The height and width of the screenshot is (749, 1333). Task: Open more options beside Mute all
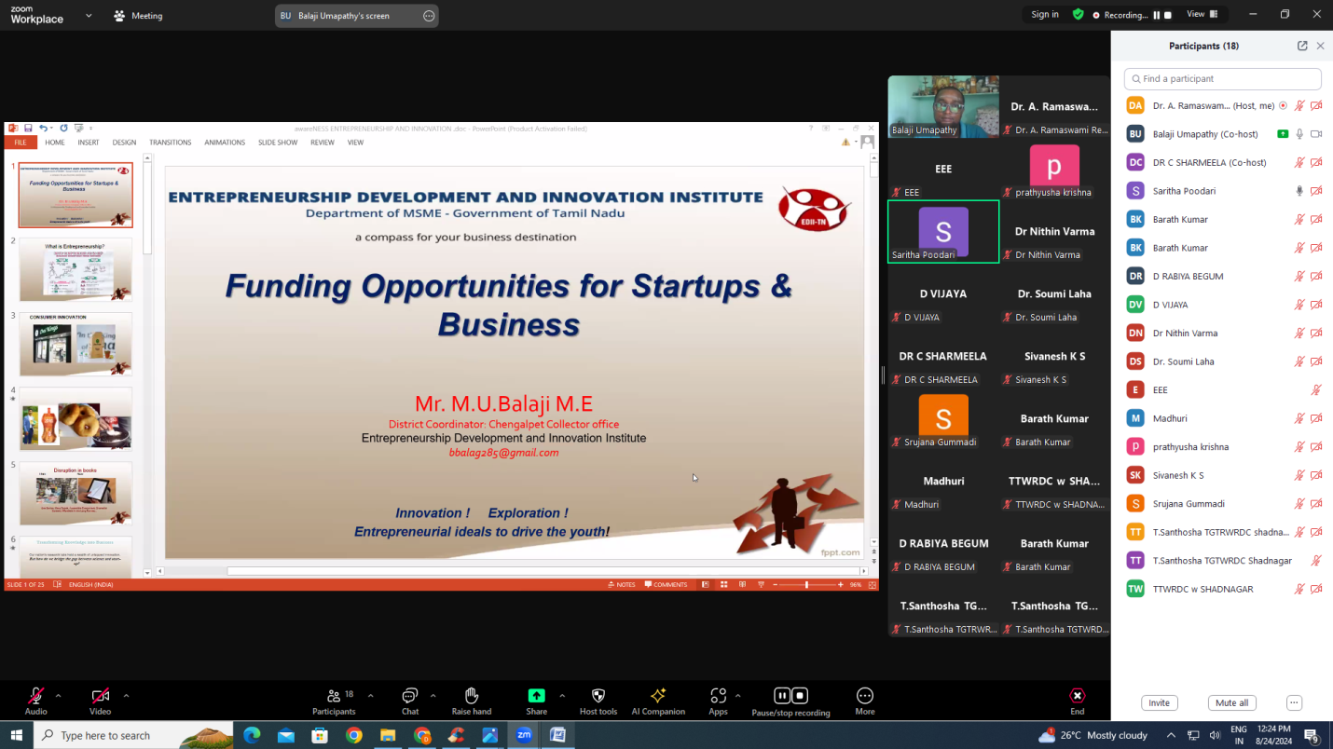coord(1294,703)
